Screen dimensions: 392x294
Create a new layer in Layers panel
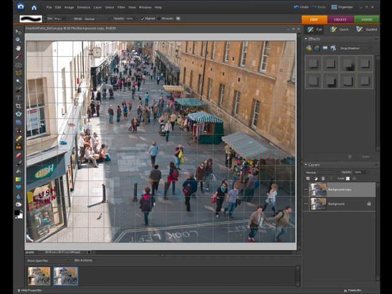click(308, 178)
